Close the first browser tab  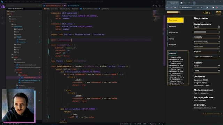click(177, 3)
